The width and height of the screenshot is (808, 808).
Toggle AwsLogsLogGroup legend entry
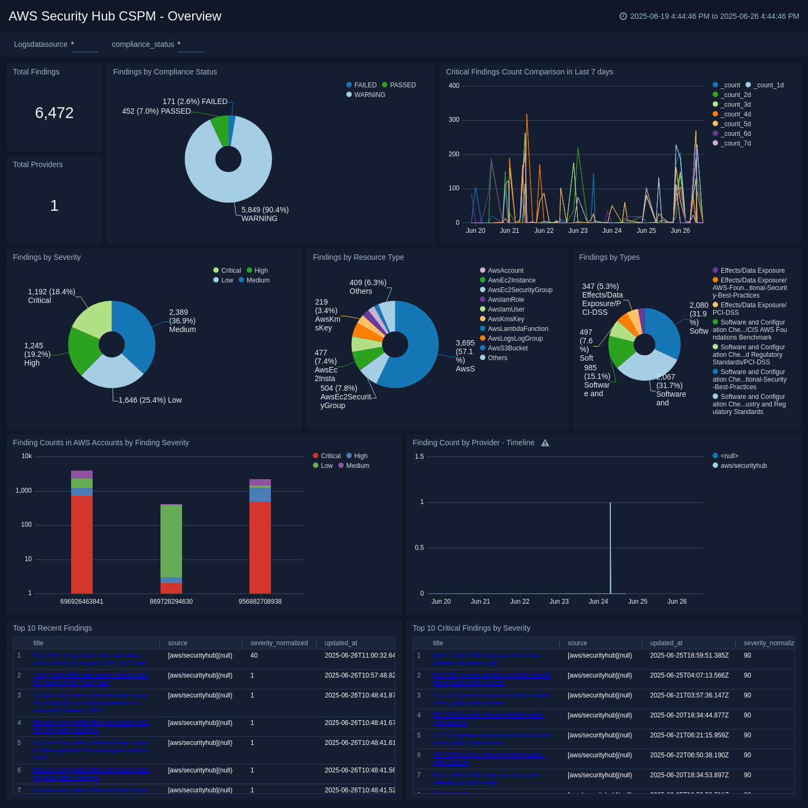(x=511, y=339)
